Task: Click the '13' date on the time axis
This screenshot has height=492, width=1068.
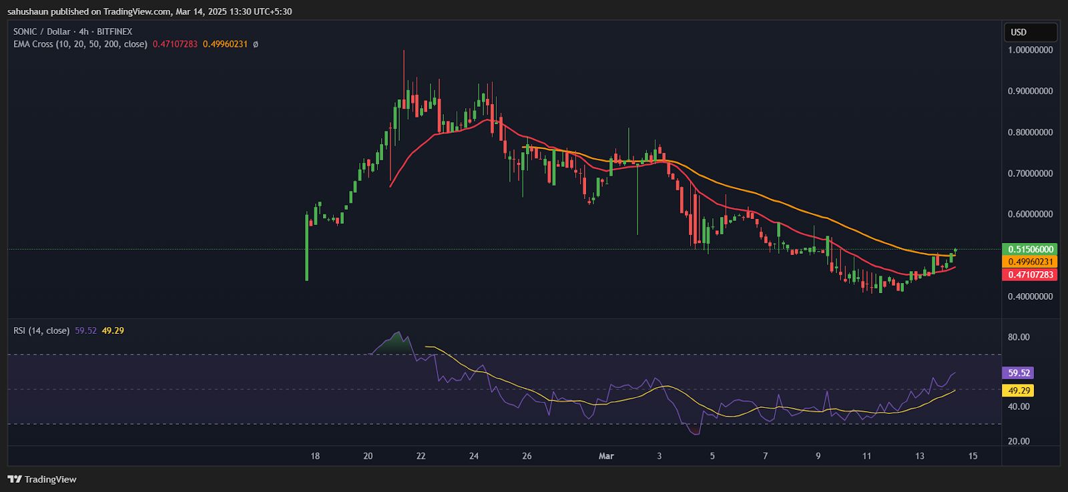Action: 920,456
